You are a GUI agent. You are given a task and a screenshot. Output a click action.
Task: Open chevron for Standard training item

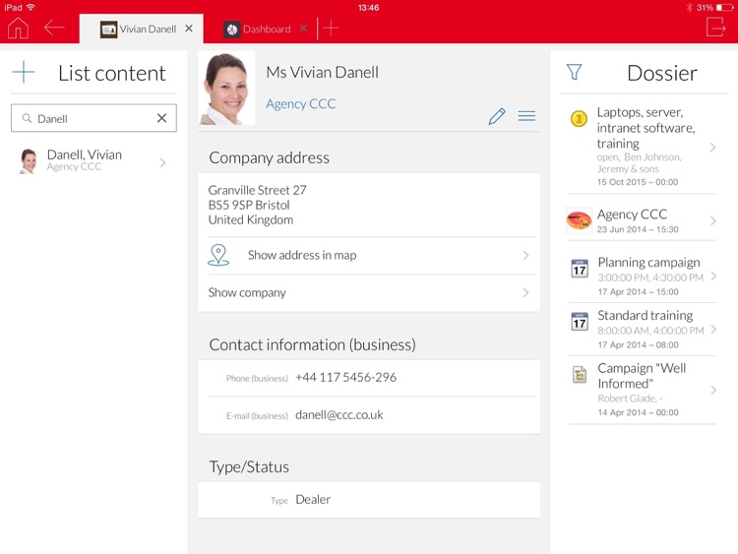713,329
